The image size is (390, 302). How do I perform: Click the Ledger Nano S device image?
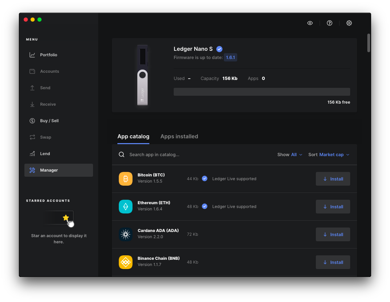point(142,75)
